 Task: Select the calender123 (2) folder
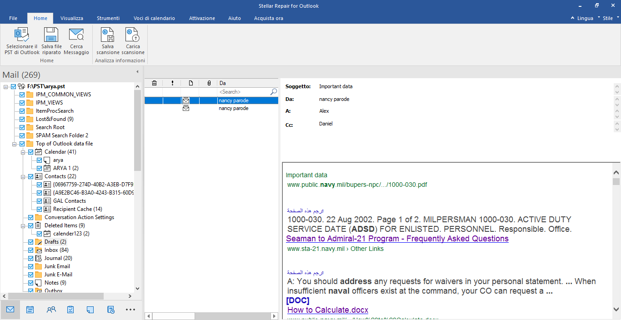[x=71, y=234]
